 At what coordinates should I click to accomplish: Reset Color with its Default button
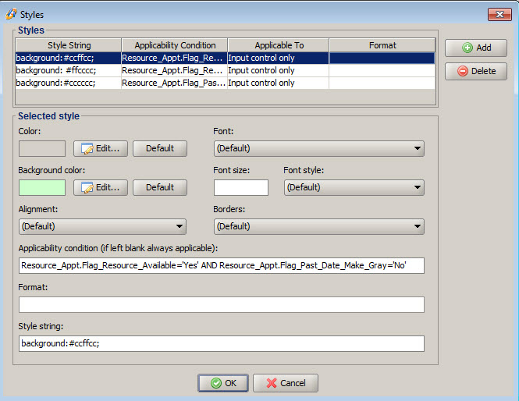pyautogui.click(x=160, y=148)
